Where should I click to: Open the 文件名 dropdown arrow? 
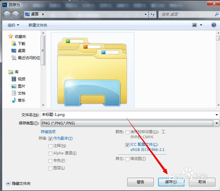(217, 115)
